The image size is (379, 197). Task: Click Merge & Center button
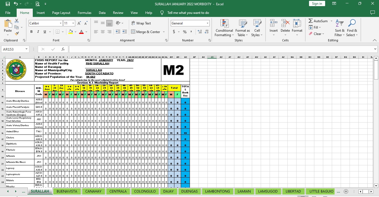(x=146, y=32)
